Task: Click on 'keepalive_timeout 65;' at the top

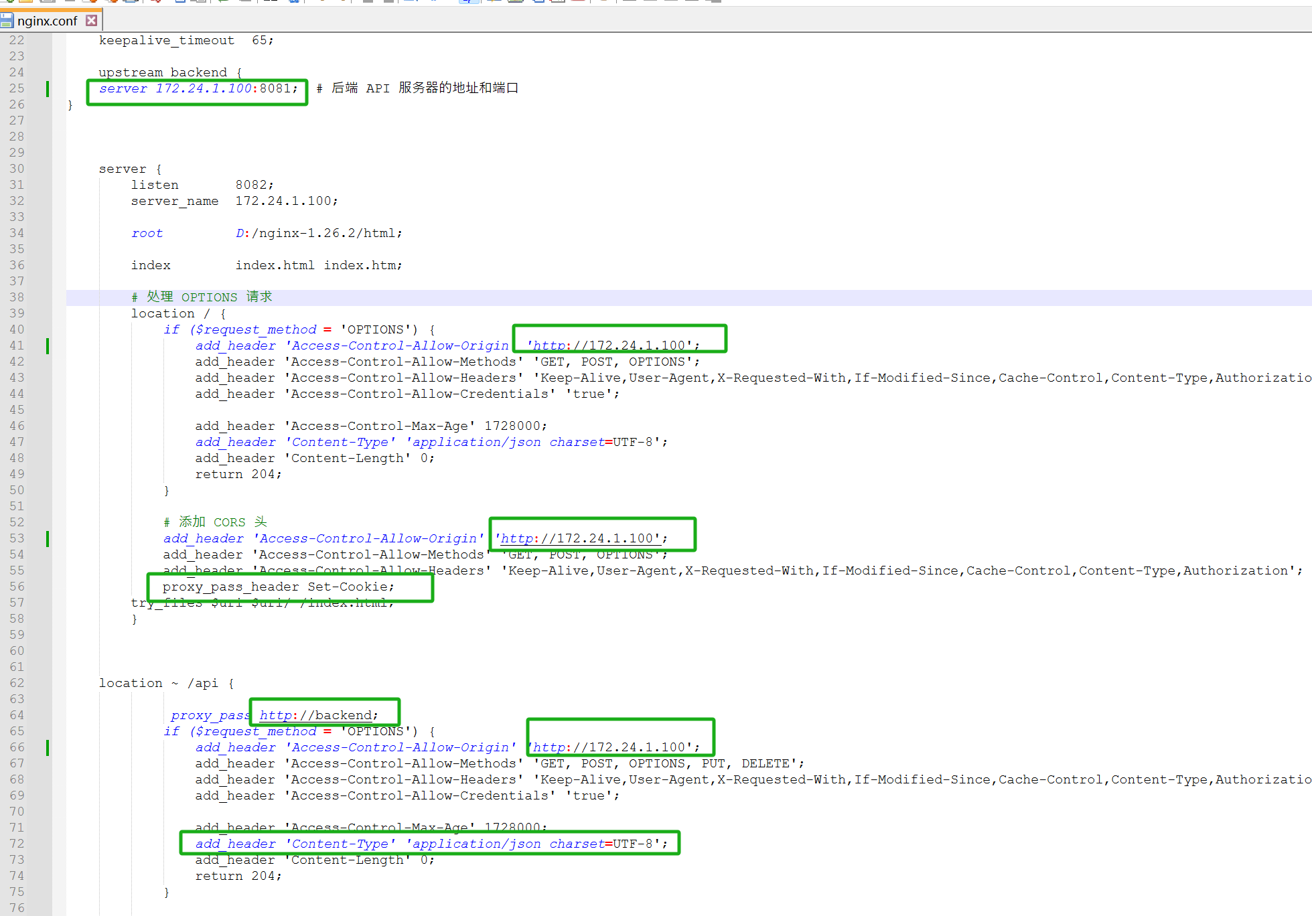Action: point(186,40)
